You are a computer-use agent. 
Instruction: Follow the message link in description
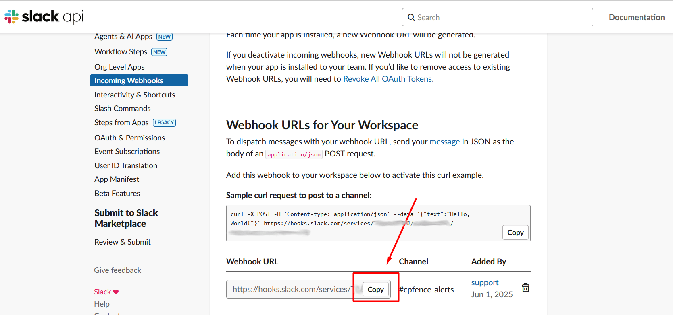pos(444,142)
